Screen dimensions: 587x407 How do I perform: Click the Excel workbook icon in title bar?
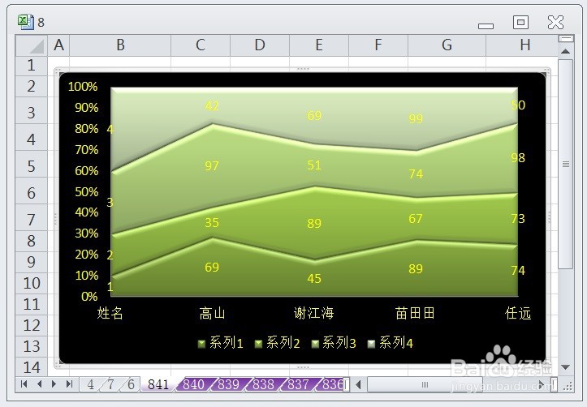pyautogui.click(x=25, y=22)
